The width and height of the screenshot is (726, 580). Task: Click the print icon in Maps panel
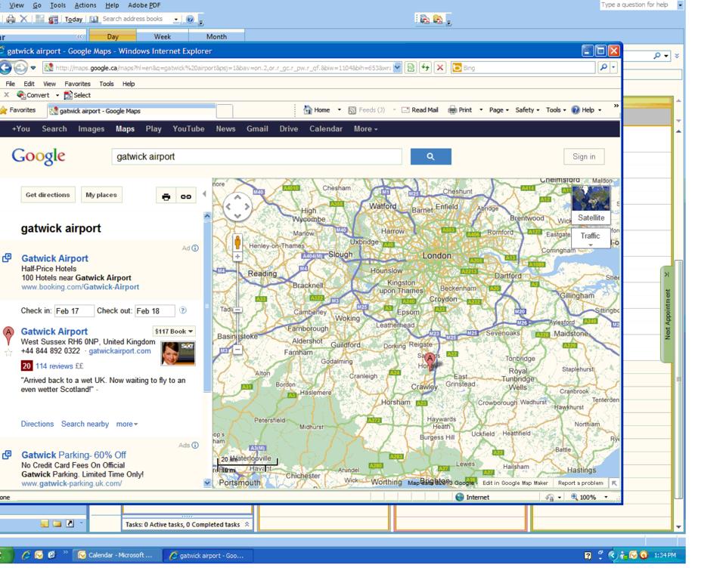click(x=166, y=196)
